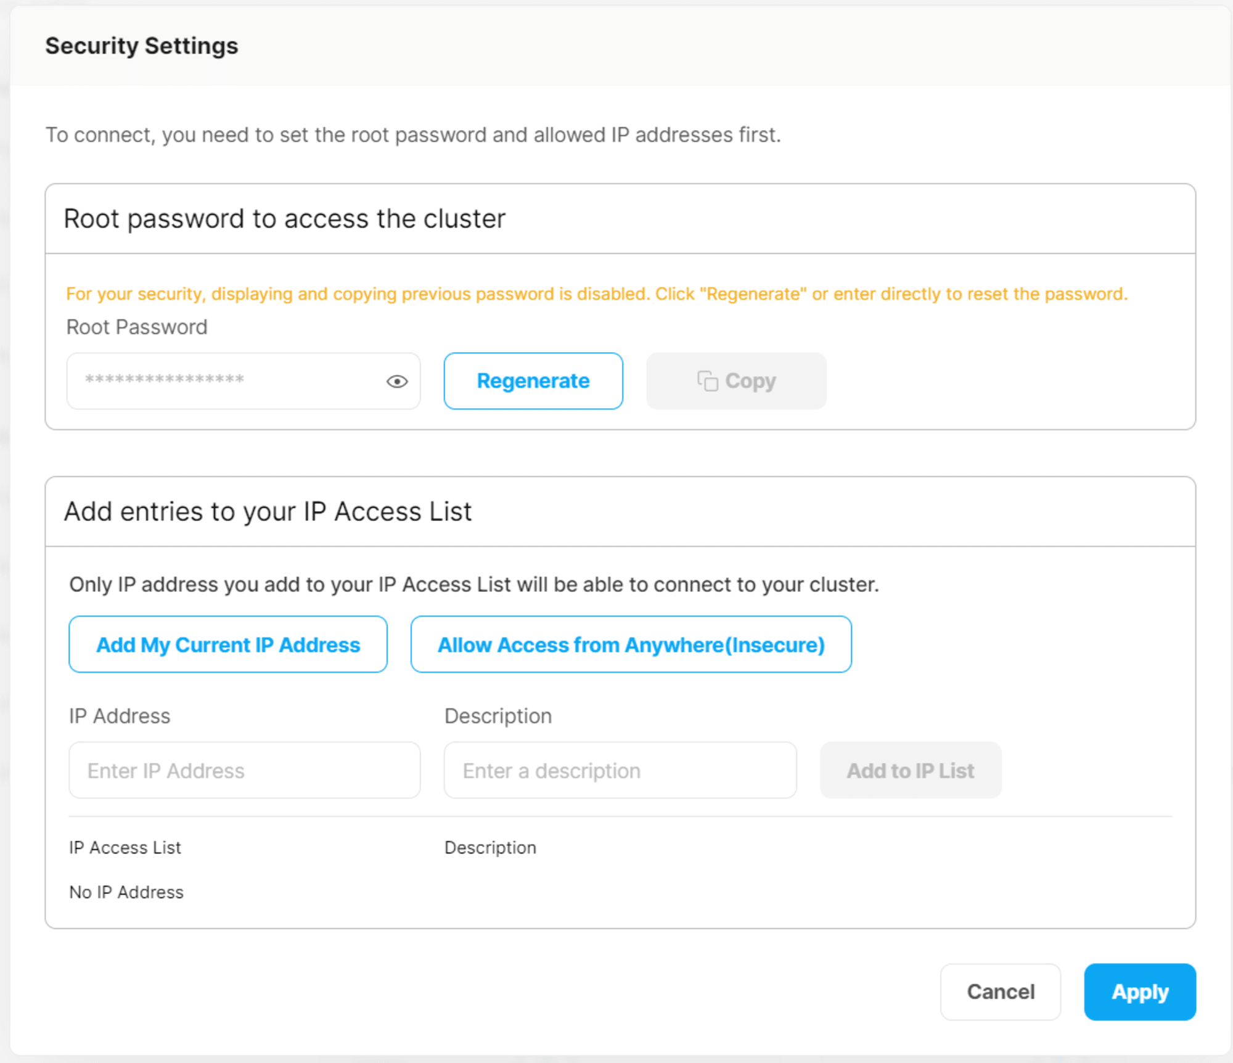Toggle password visibility in root field

click(x=395, y=380)
